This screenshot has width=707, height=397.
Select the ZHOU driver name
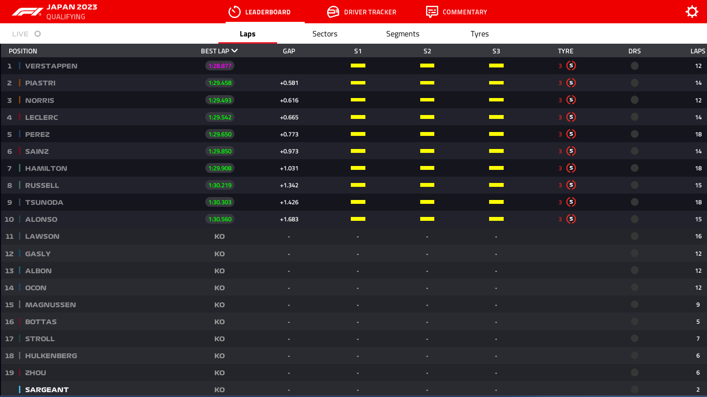[35, 373]
